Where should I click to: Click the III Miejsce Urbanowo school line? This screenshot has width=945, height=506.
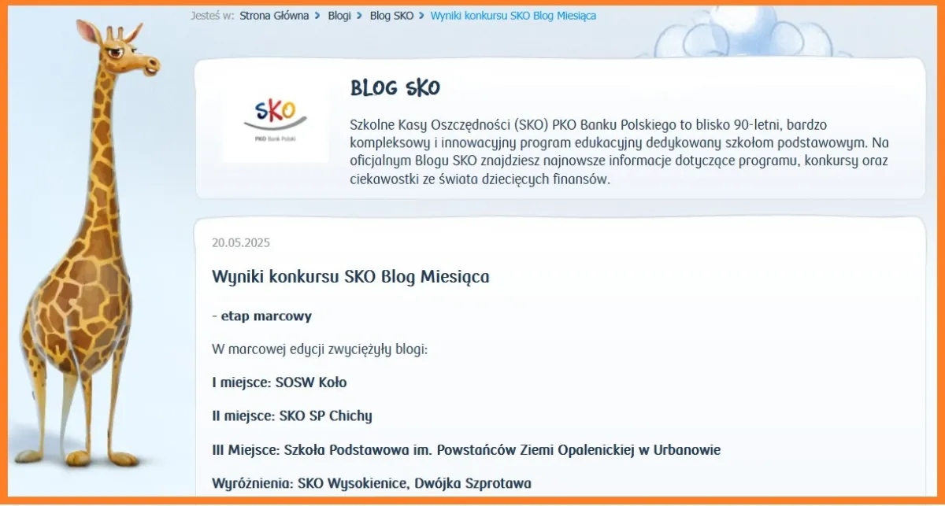click(465, 450)
